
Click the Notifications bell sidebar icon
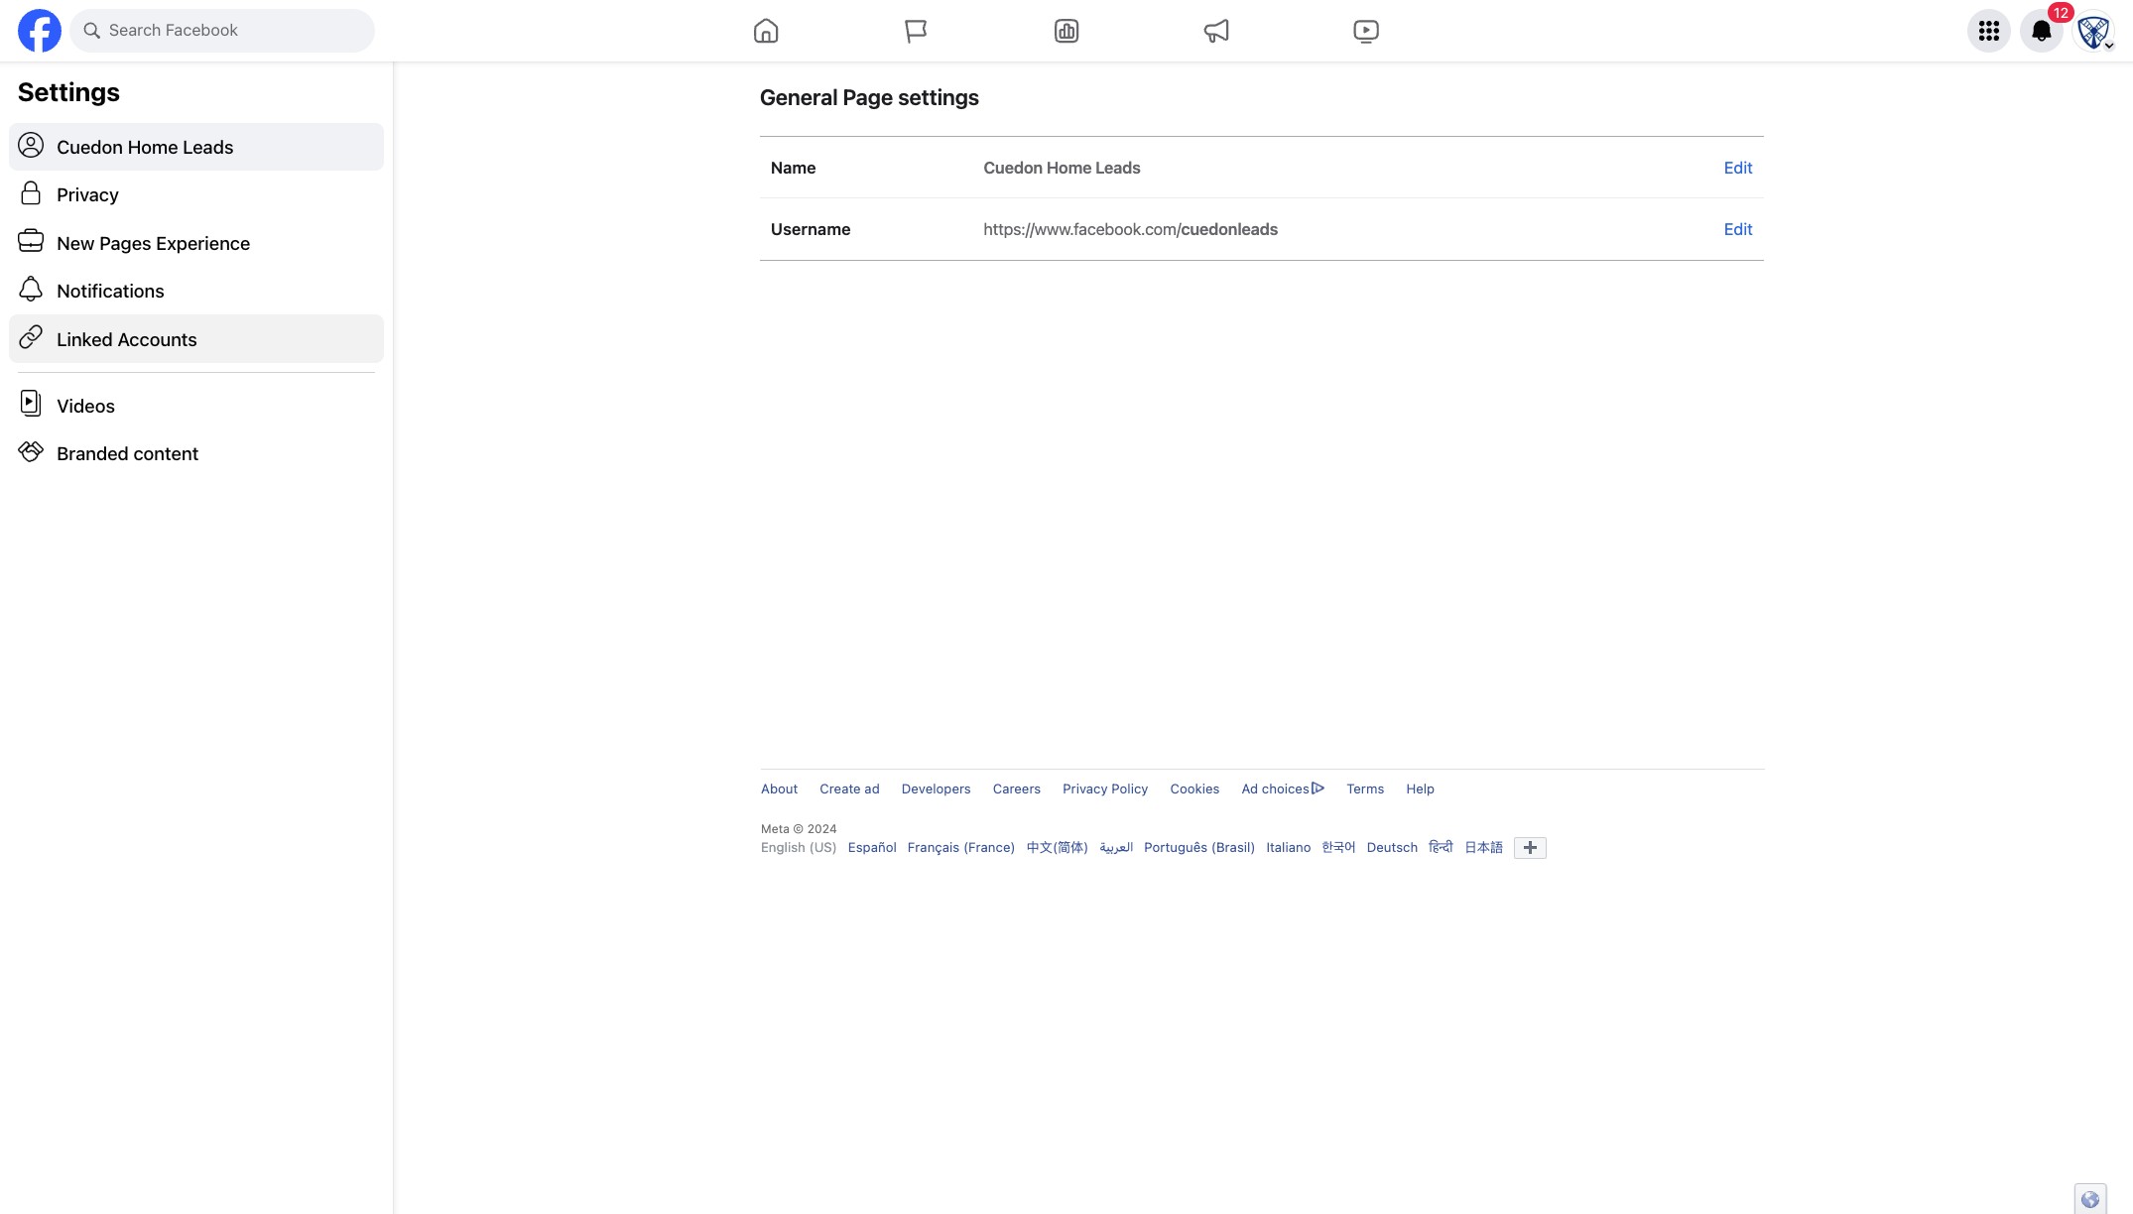[31, 289]
